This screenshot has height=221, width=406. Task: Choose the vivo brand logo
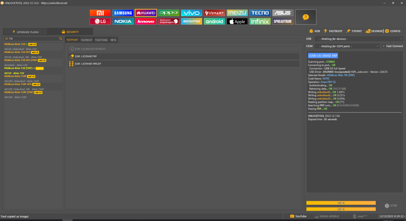point(191,13)
